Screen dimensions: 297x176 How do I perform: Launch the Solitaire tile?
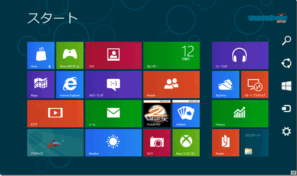(x=186, y=113)
